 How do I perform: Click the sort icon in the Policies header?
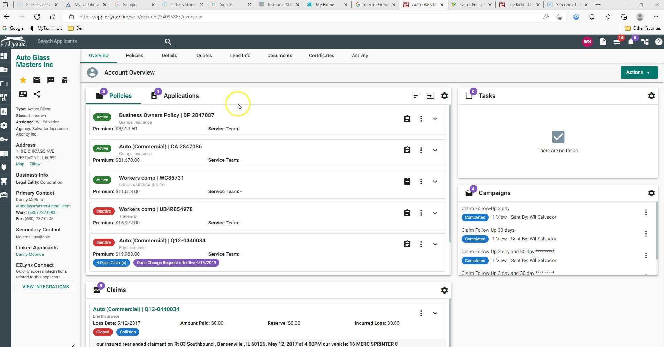(416, 95)
